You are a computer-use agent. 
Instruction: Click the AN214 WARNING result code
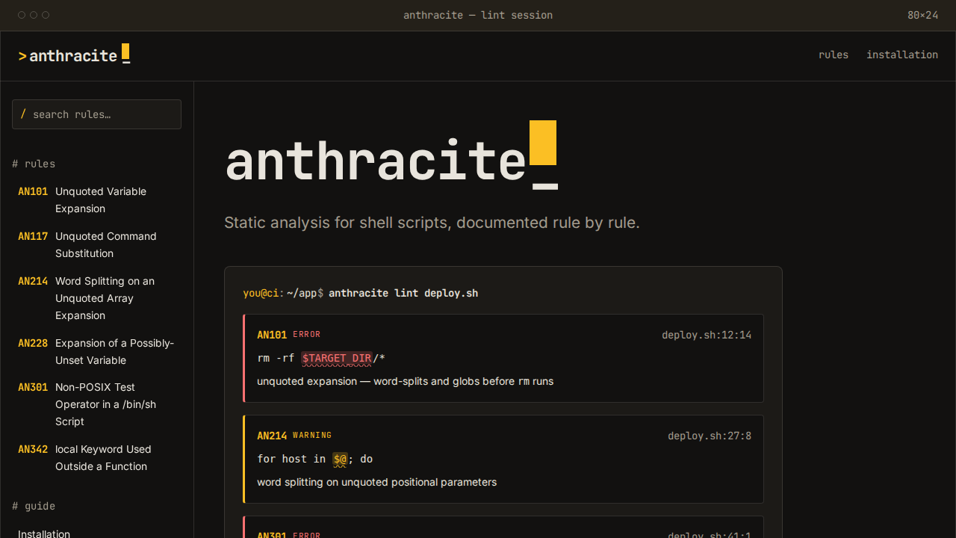[272, 436]
